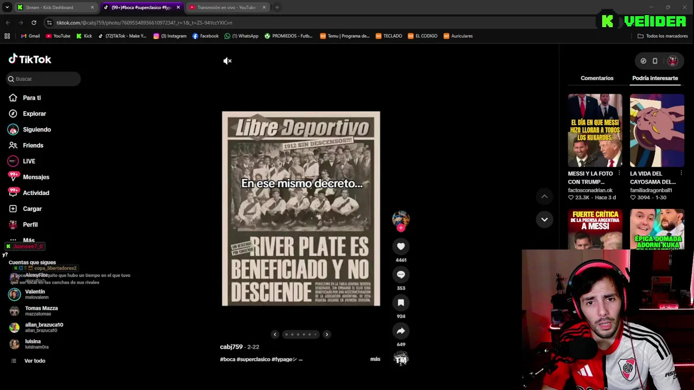Share the post using arrow icon
The height and width of the screenshot is (390, 694).
tap(401, 331)
